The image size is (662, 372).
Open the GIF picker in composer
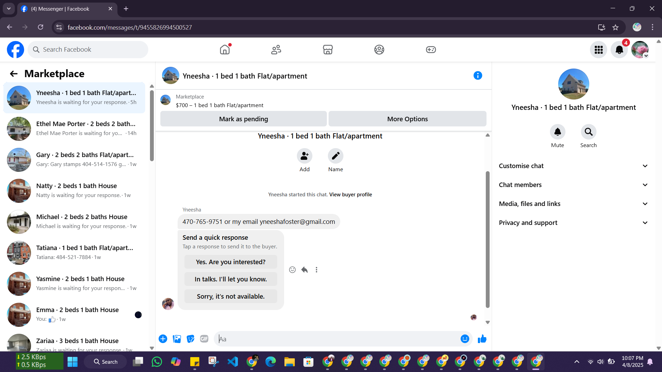tap(204, 339)
